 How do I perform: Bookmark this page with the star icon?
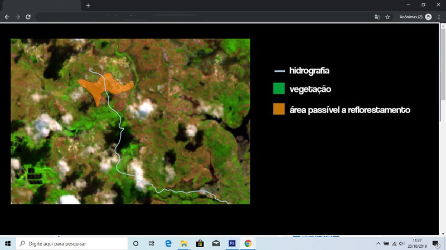coord(387,17)
